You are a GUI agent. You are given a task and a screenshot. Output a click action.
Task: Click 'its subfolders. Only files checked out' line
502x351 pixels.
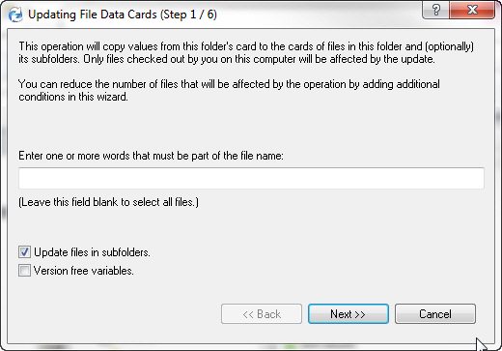click(x=227, y=59)
